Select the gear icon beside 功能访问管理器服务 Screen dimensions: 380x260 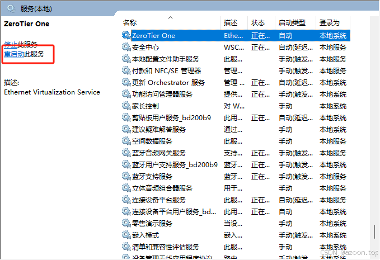[126, 94]
